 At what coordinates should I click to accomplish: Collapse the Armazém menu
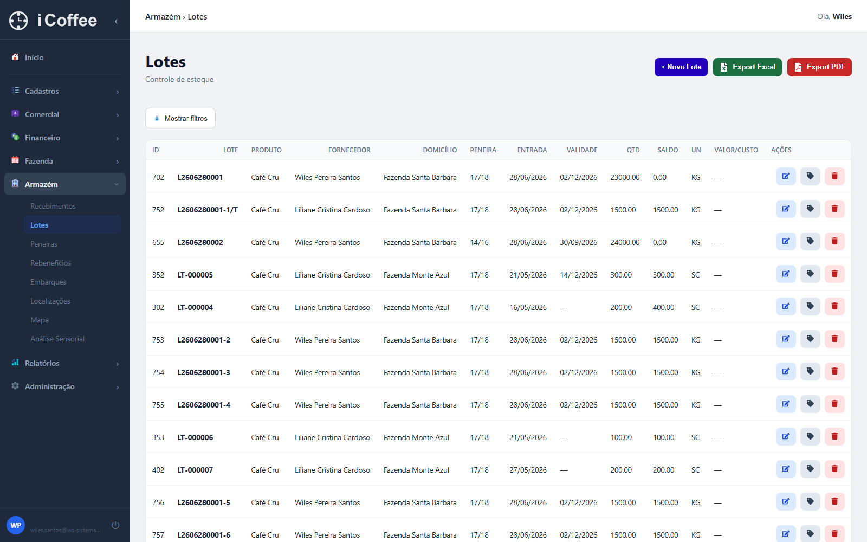point(65,184)
